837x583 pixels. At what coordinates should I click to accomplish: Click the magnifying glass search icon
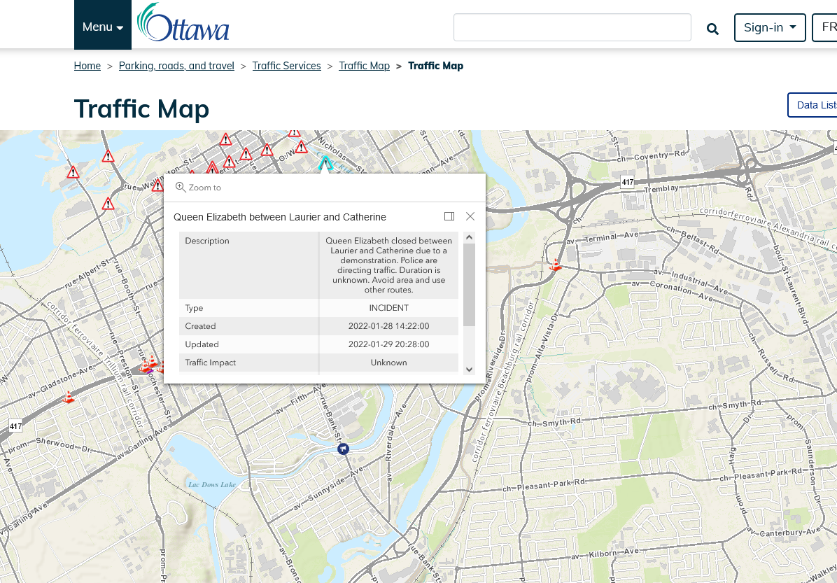(x=712, y=29)
